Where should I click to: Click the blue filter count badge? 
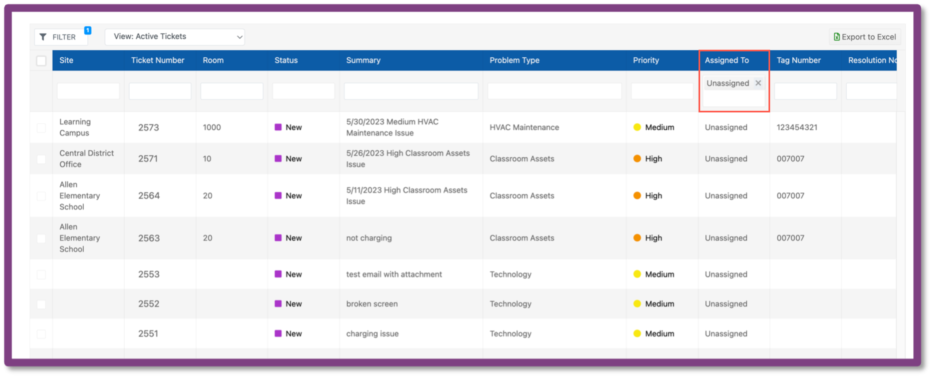click(x=88, y=30)
